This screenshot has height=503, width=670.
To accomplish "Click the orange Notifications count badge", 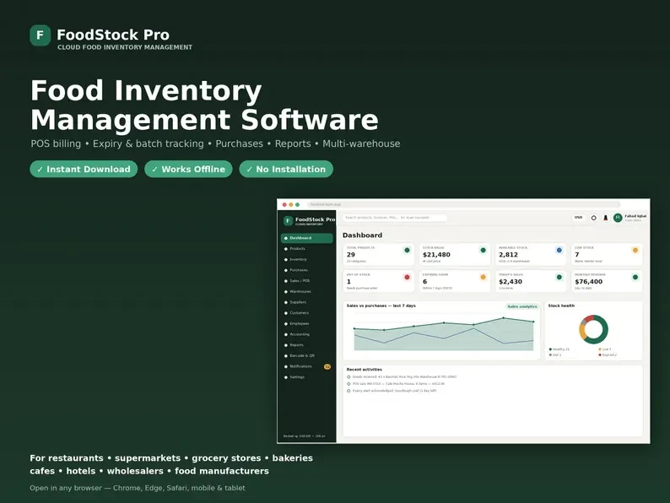I will pyautogui.click(x=327, y=366).
